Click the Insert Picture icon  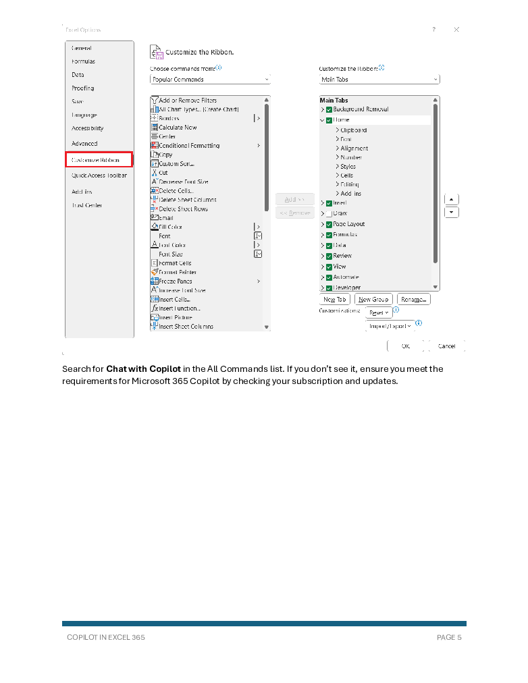click(x=154, y=317)
